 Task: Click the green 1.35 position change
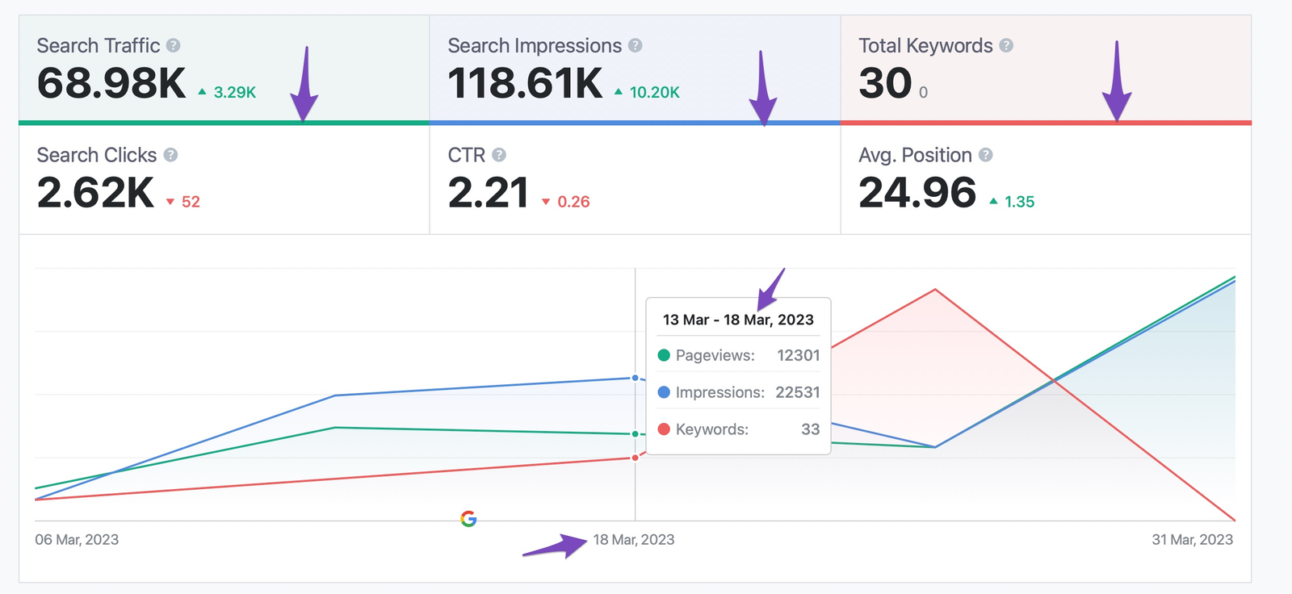[1012, 202]
